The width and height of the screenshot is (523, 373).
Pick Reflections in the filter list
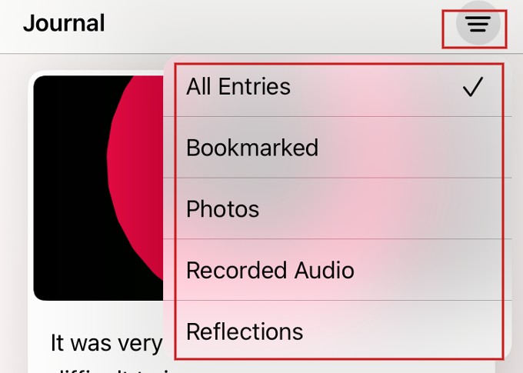click(338, 330)
